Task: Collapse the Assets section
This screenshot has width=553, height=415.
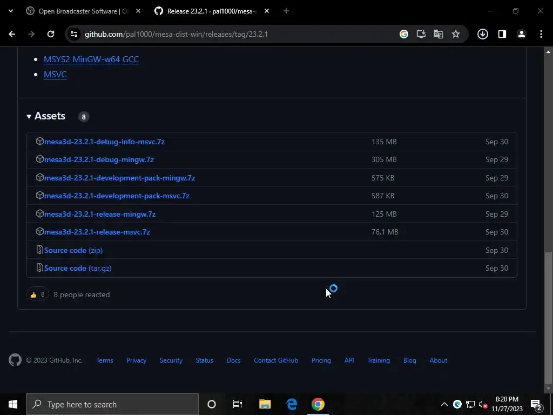Action: click(x=46, y=116)
